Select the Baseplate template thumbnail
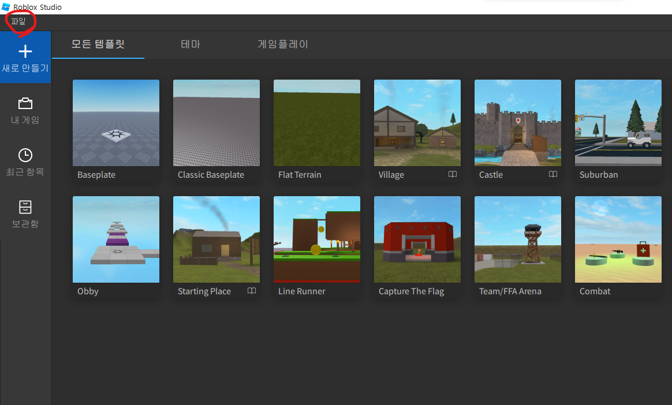672x405 pixels. click(115, 123)
